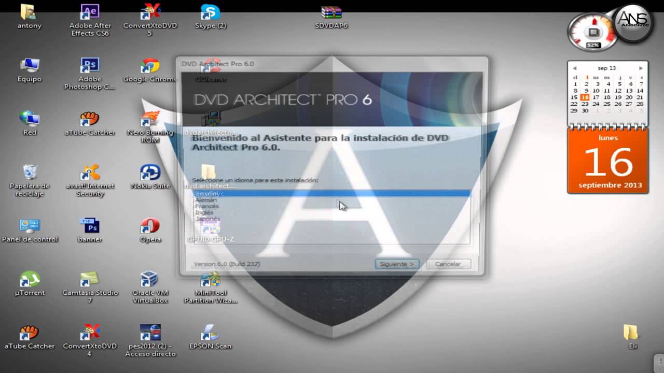Launch aTube Catcher beside ConvertXtoDVD 4

[x=30, y=337]
